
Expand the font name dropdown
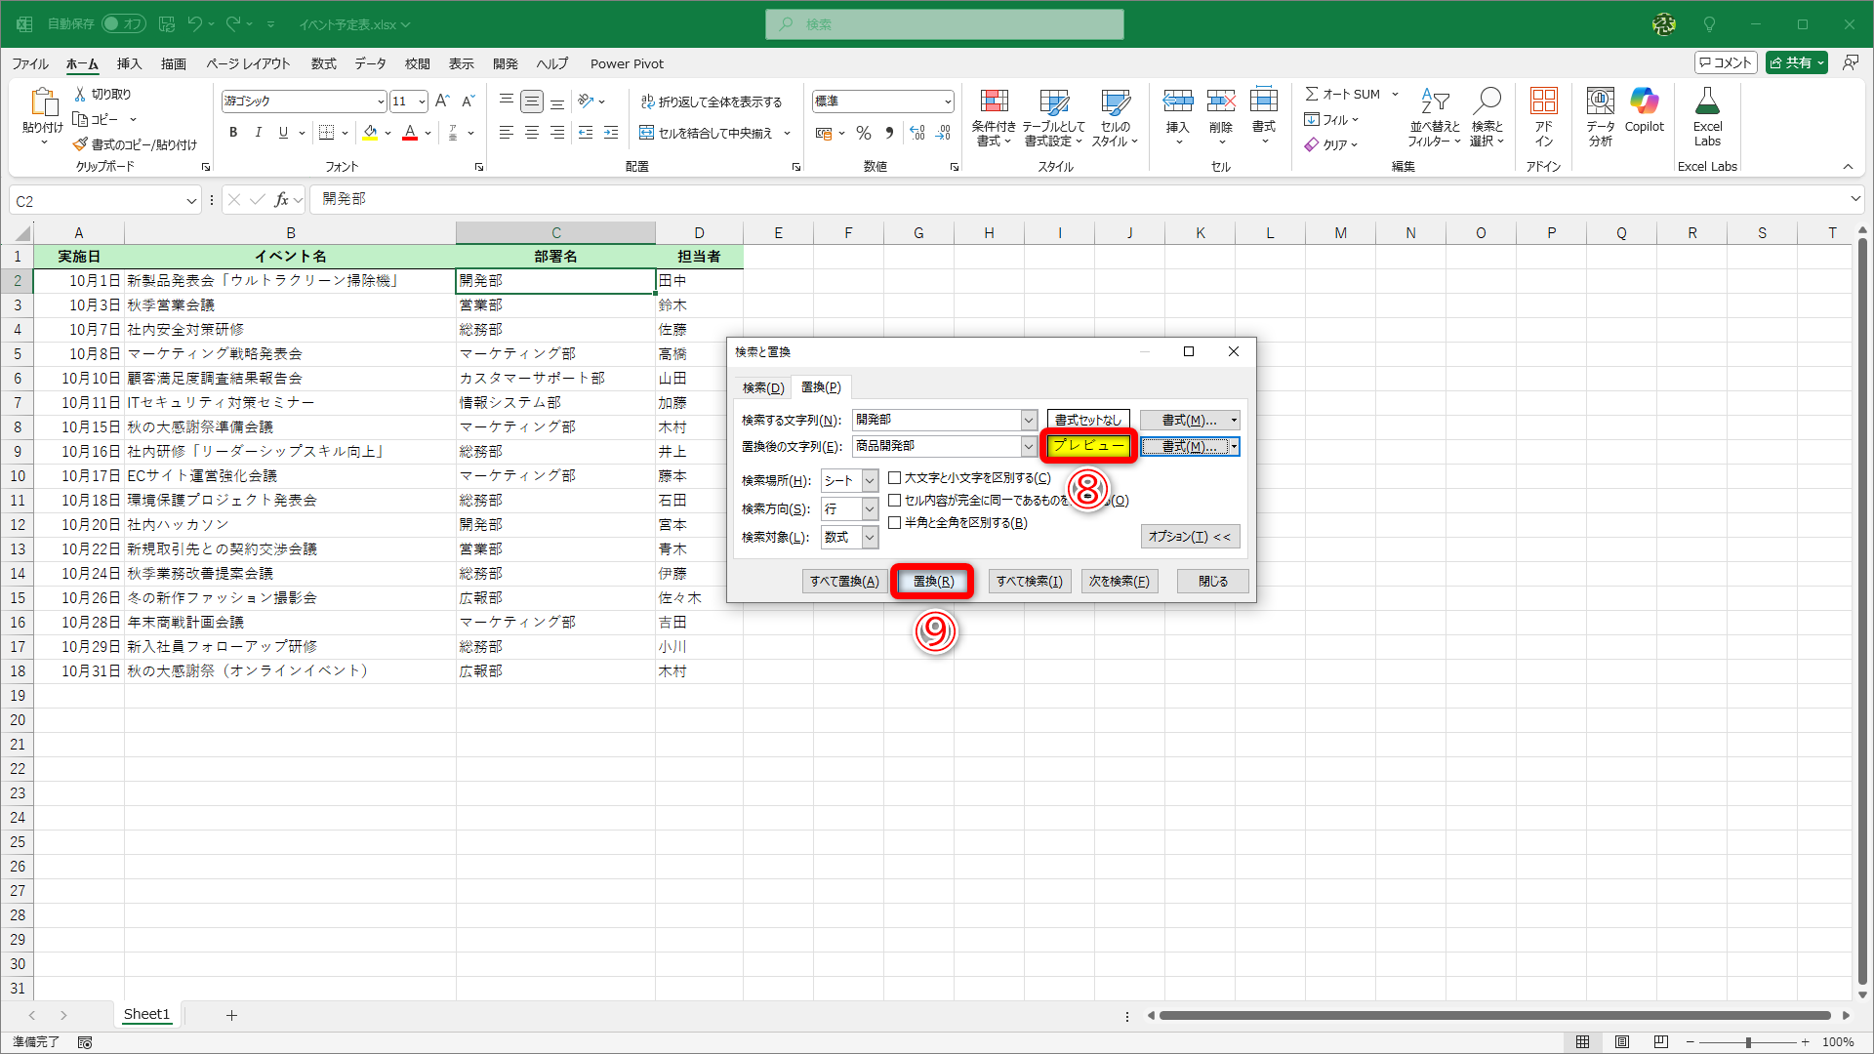tap(381, 101)
